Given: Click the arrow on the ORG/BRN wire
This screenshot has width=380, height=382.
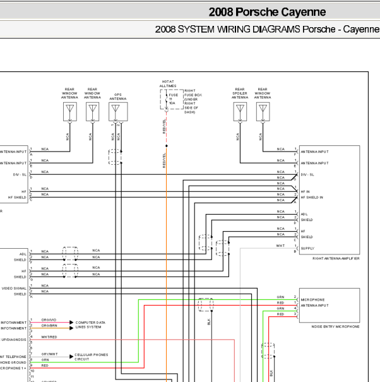Looking at the screenshot, I should (71, 328).
